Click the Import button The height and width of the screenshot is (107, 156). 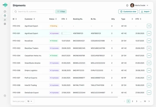pos(145,11)
